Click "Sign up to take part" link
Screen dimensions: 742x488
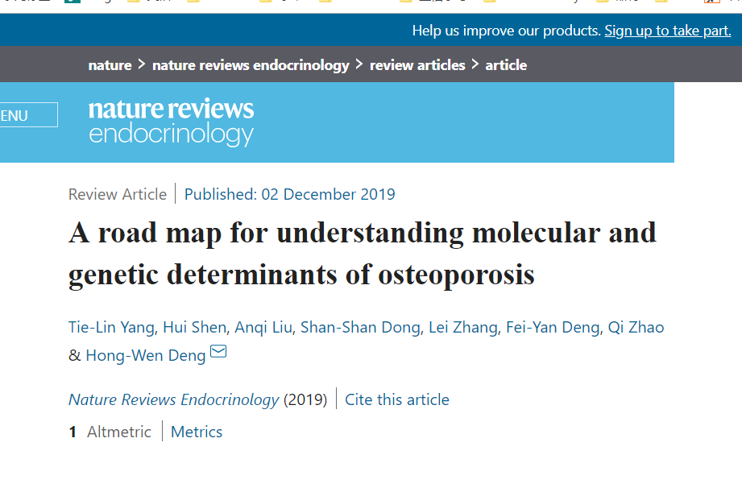point(668,31)
